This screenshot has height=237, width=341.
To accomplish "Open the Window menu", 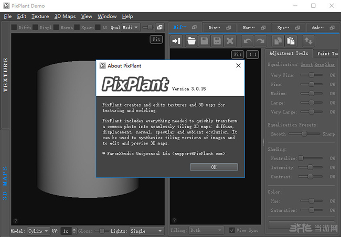I will click(107, 16).
